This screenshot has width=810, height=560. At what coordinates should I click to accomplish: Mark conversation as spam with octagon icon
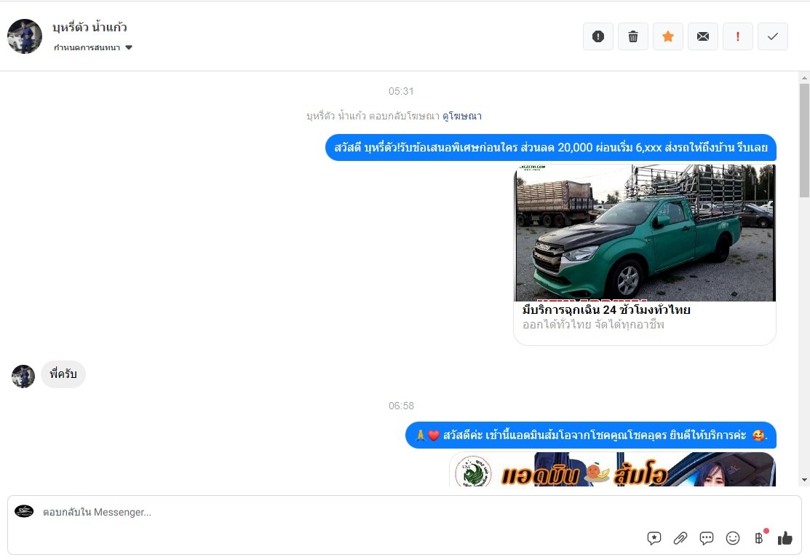(598, 36)
